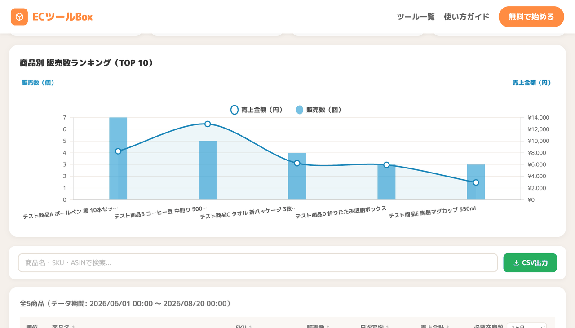This screenshot has width=575, height=328.
Task: Select the テスト商品D line data point
Action: [386, 165]
